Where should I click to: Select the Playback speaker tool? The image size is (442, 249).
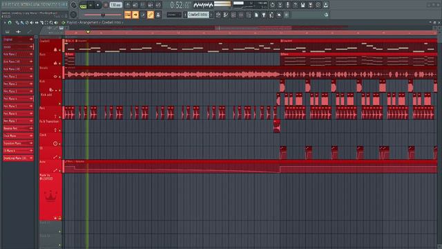56,23
